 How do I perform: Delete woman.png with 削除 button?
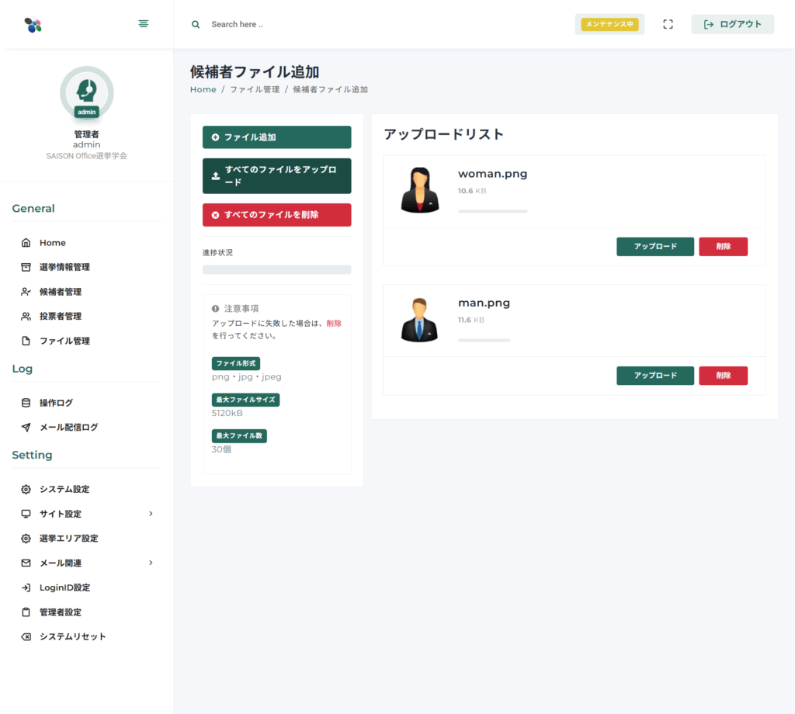[723, 246]
